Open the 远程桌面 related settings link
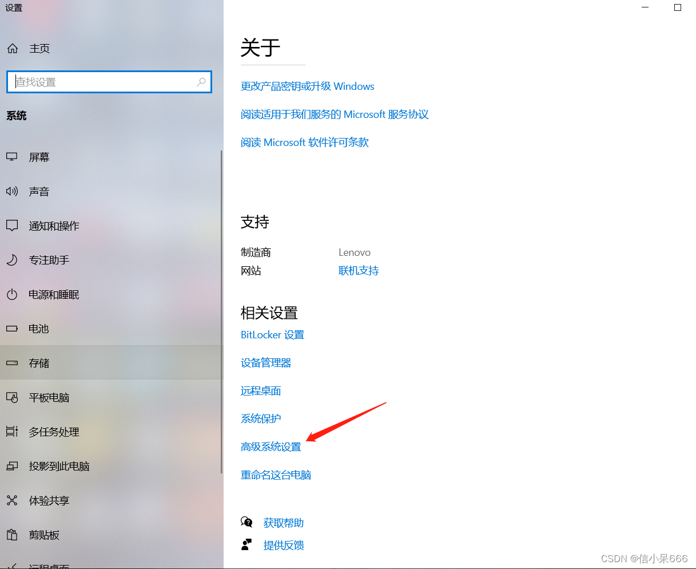696x569 pixels. [261, 391]
